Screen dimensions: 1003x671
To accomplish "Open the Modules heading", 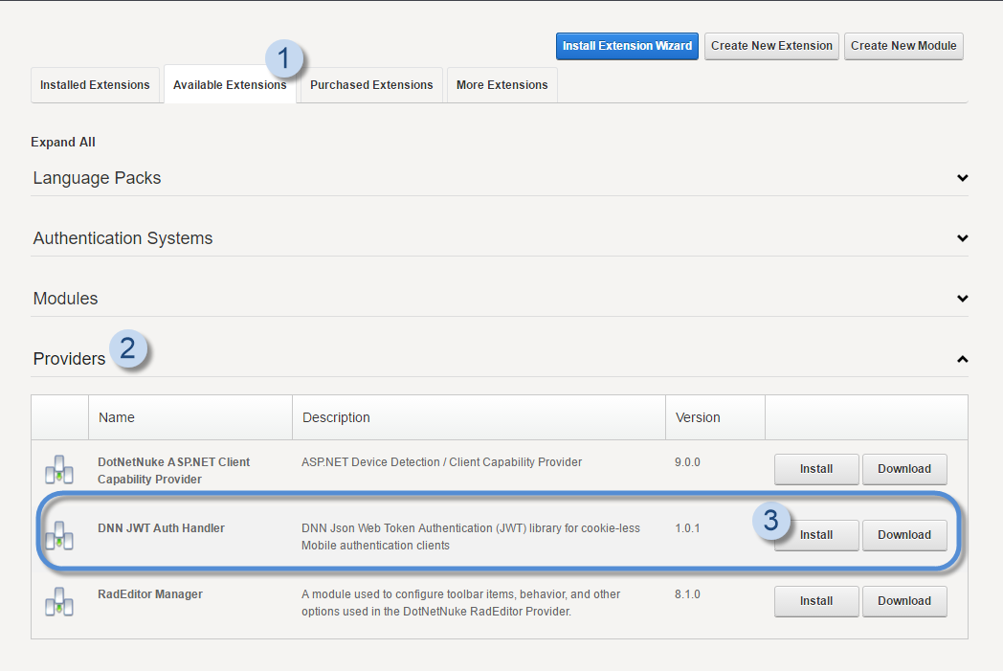I will (x=65, y=298).
